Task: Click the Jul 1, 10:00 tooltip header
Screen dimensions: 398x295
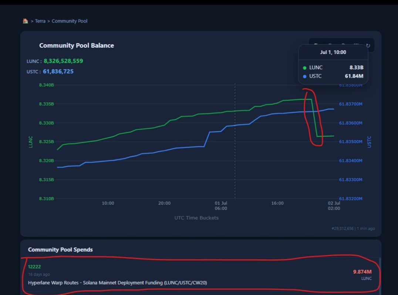Action: (x=333, y=52)
